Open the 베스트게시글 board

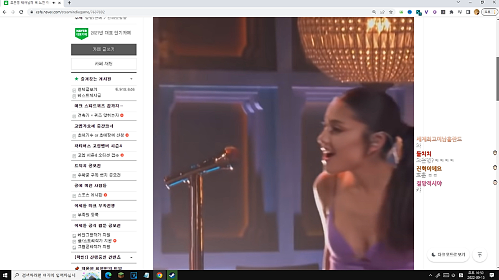tap(89, 95)
